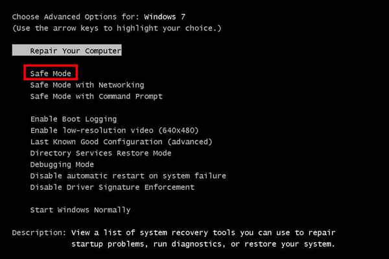
Task: Click the description line starting with View a list
Action: [x=204, y=232]
